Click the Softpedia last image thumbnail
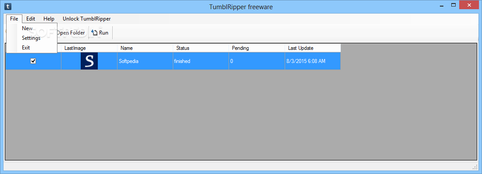Image resolution: width=482 pixels, height=174 pixels. 89,61
